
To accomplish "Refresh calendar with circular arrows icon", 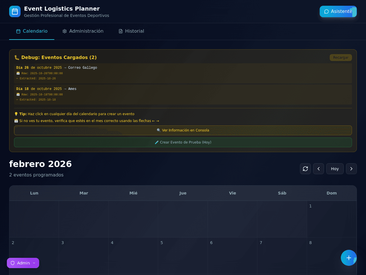I will click(305, 169).
